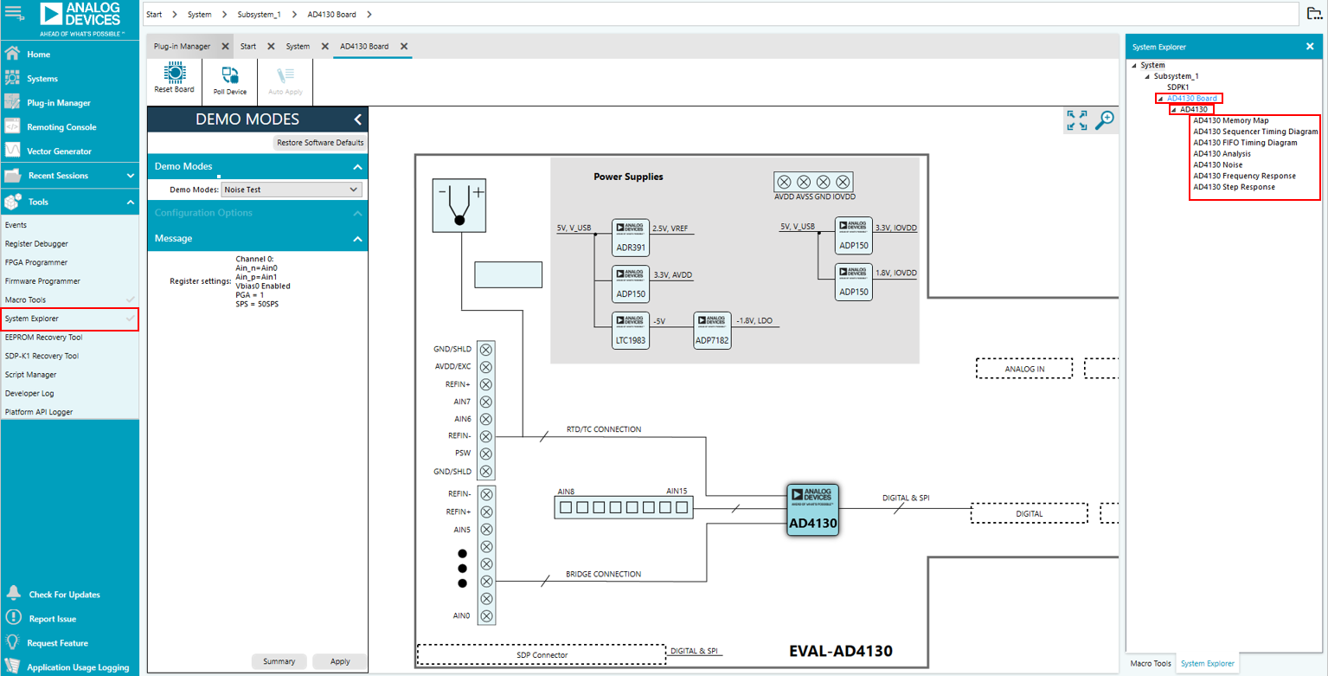The height and width of the screenshot is (676, 1328).
Task: Expand the Recent Sessions section
Action: 131,176
